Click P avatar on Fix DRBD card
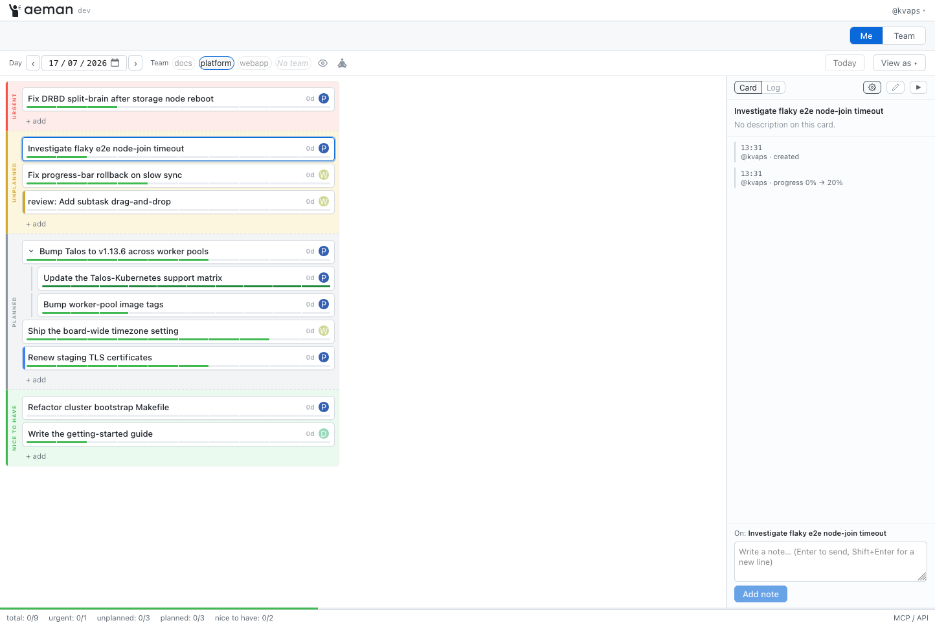Screen dimensions: 935x625 pyautogui.click(x=324, y=98)
